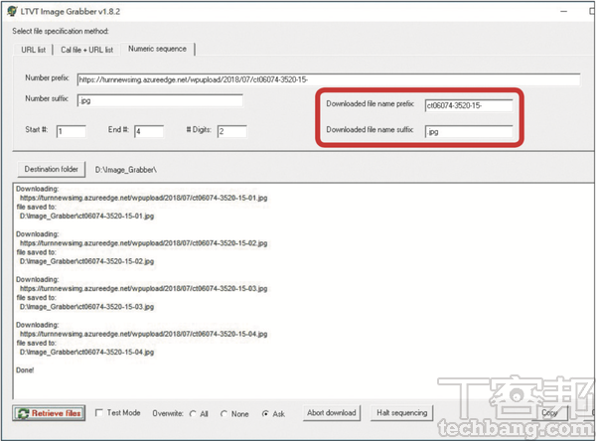
Task: Click the Copy button
Action: (x=549, y=413)
